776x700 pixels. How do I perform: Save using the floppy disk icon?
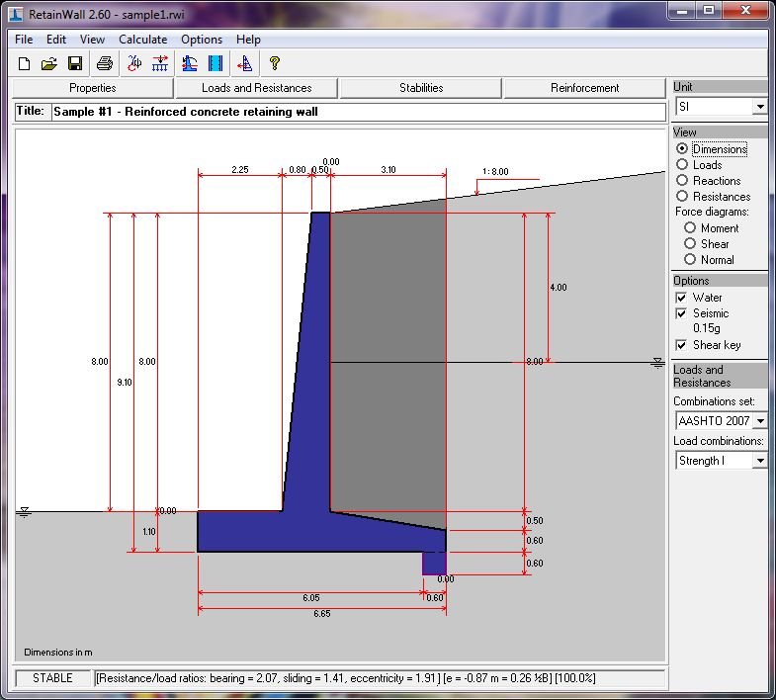[x=75, y=63]
